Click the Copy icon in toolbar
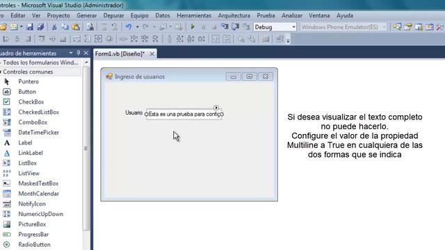Image resolution: width=445 pixels, height=250 pixels. pos(65,27)
